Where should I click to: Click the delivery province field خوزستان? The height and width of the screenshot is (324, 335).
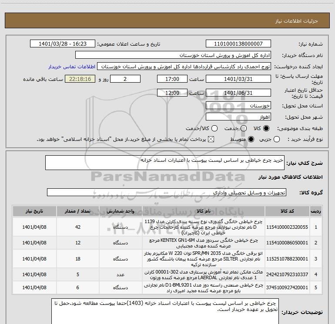coord(238,105)
